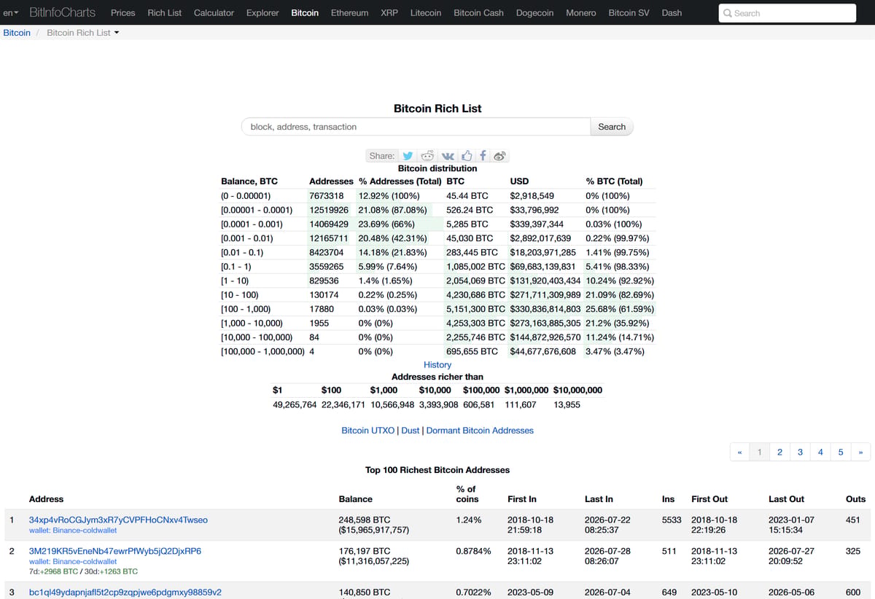The image size is (875, 599).
Task: Go to the BitInfoCharts home logo
Action: [x=63, y=13]
